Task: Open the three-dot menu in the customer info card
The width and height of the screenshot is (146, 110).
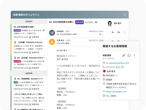Action: 134,56
